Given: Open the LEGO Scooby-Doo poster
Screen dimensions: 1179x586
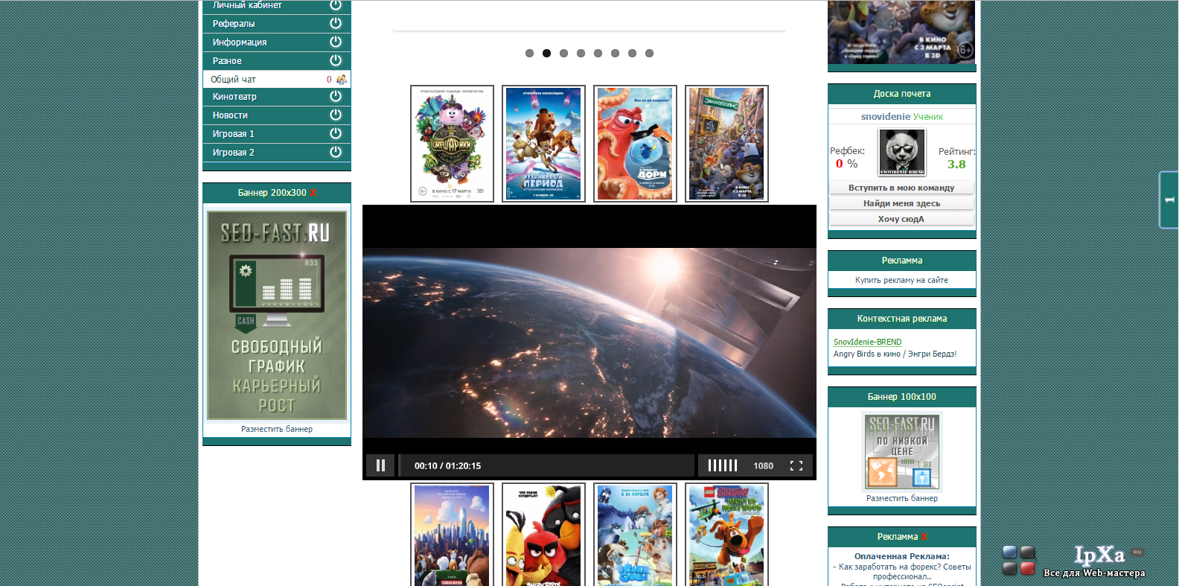Looking at the screenshot, I should pos(726,535).
